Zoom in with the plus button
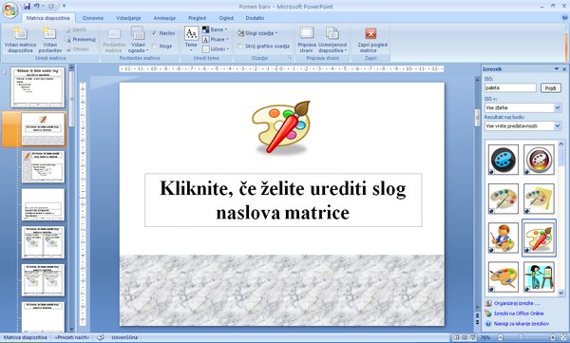570x343 pixels. click(x=553, y=337)
